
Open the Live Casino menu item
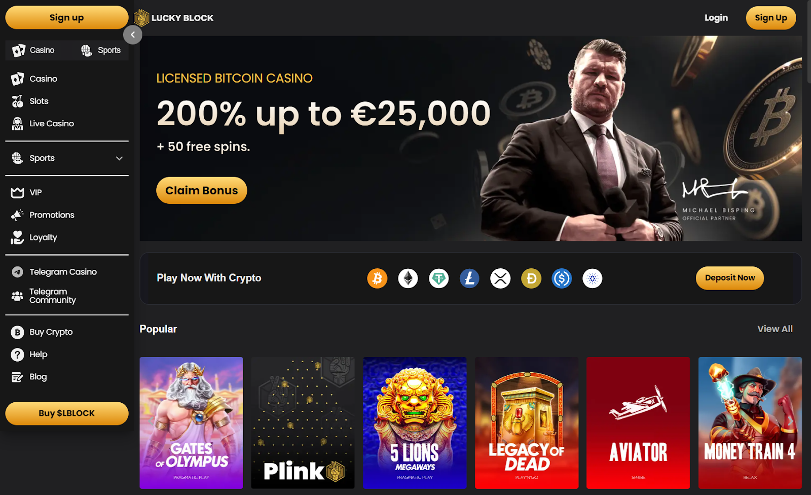click(x=43, y=123)
